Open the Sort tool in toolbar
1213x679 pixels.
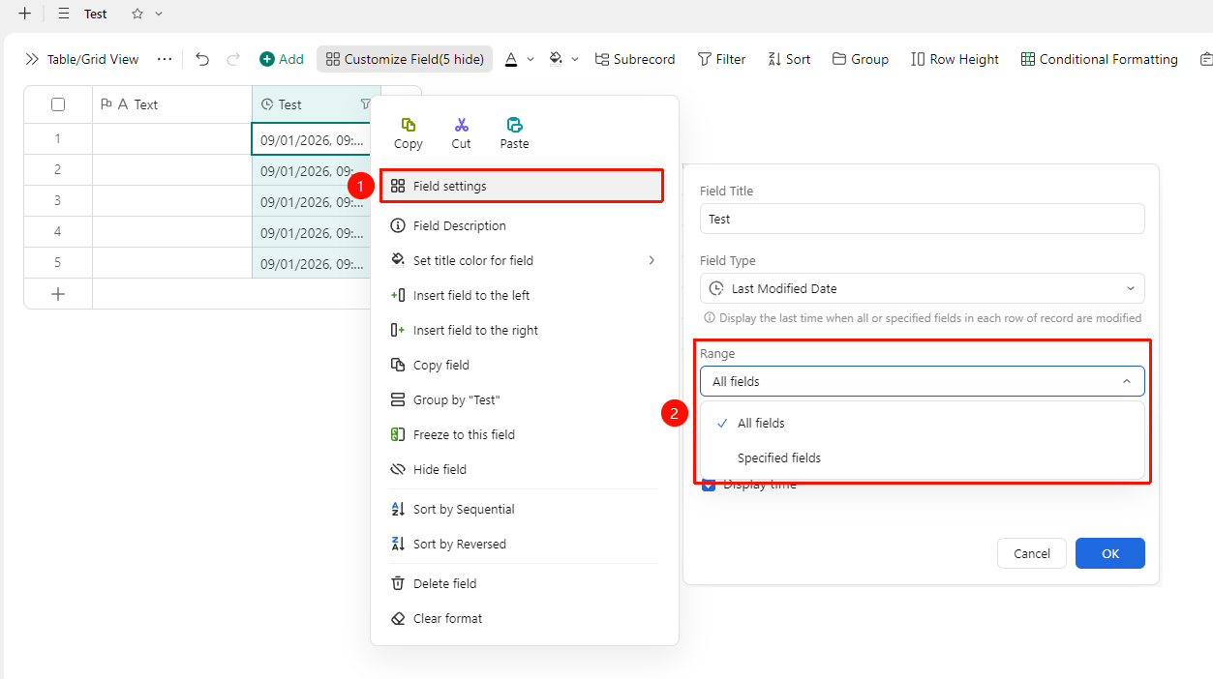pos(789,59)
